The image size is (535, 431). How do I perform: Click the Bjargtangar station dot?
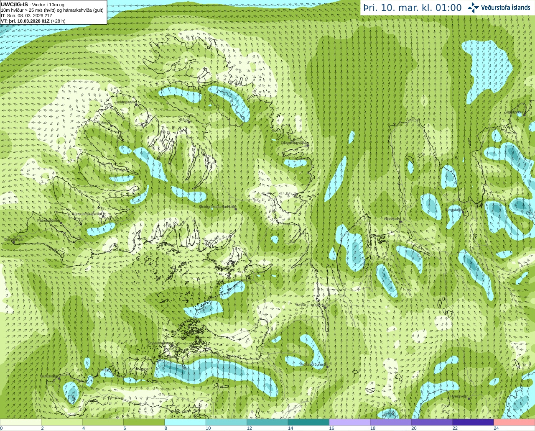[x=14, y=242]
